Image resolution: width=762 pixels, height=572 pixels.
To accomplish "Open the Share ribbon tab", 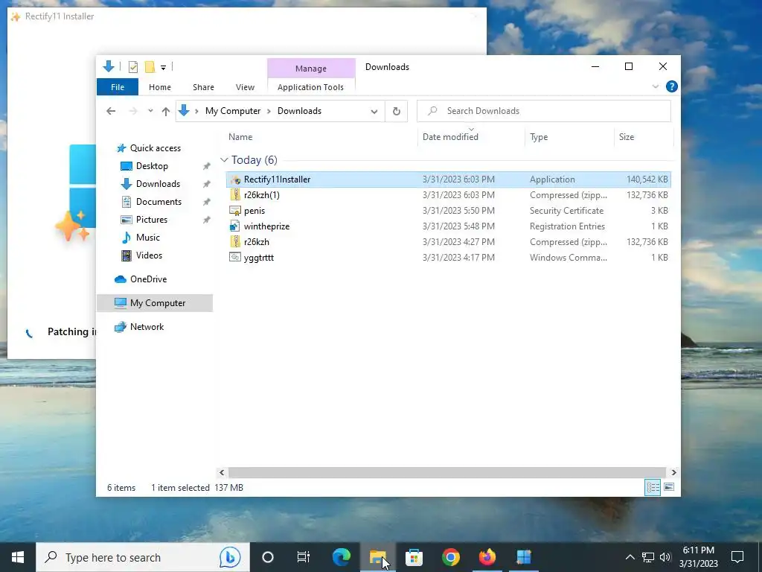I will [203, 87].
